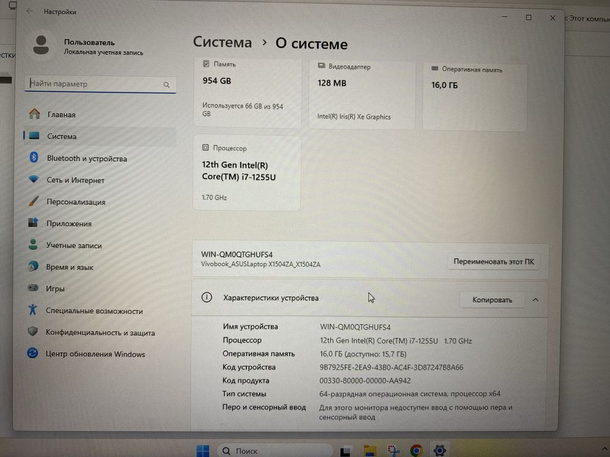Click the Windows Update refresh icon
Screen dimensions: 610x457
click(x=32, y=353)
